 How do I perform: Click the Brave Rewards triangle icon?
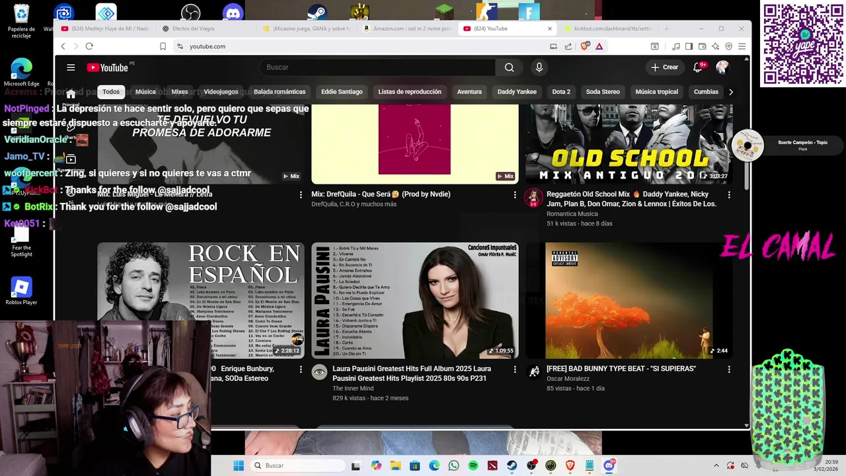click(x=599, y=46)
